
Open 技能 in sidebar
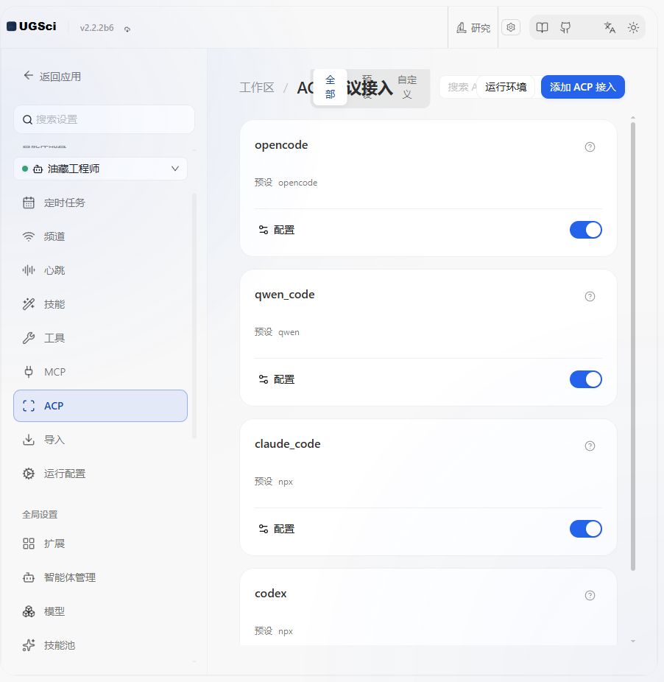click(100, 304)
